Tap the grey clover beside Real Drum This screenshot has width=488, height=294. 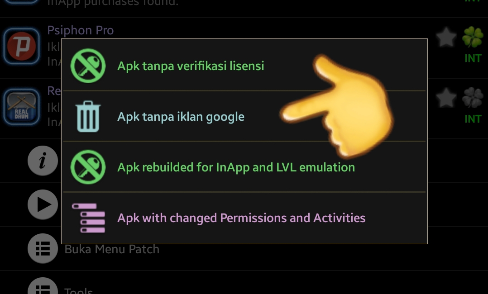pos(473,97)
